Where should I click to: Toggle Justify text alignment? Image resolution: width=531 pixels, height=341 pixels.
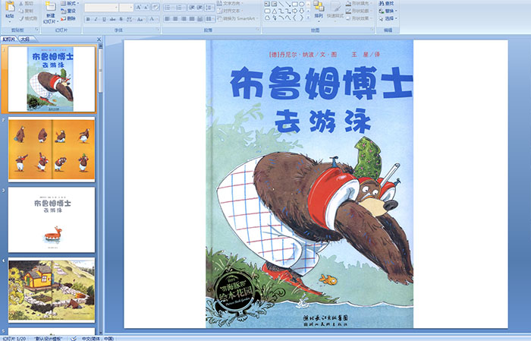[x=192, y=19]
